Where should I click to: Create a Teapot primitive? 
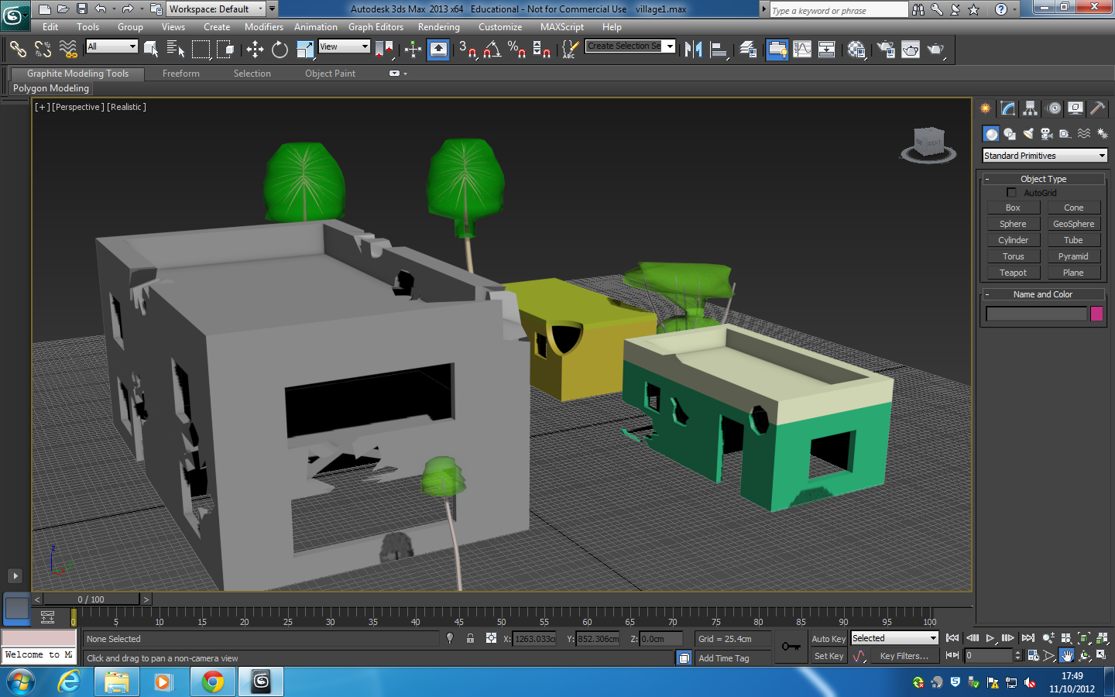tap(1013, 273)
